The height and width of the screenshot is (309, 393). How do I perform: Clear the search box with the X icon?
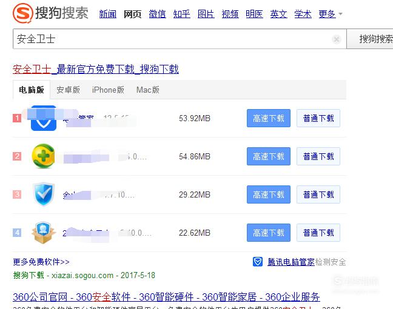336,39
